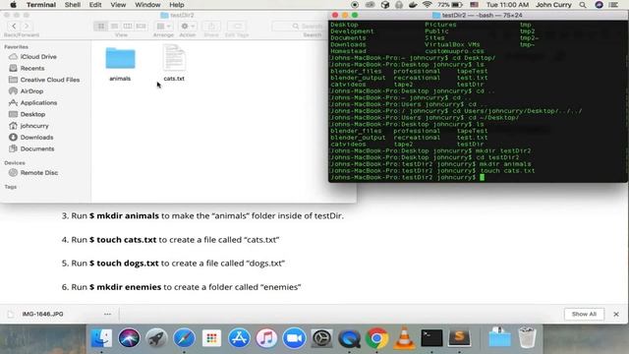629x354 pixels.
Task: Click Show All in the downloads bar
Action: pyautogui.click(x=584, y=314)
